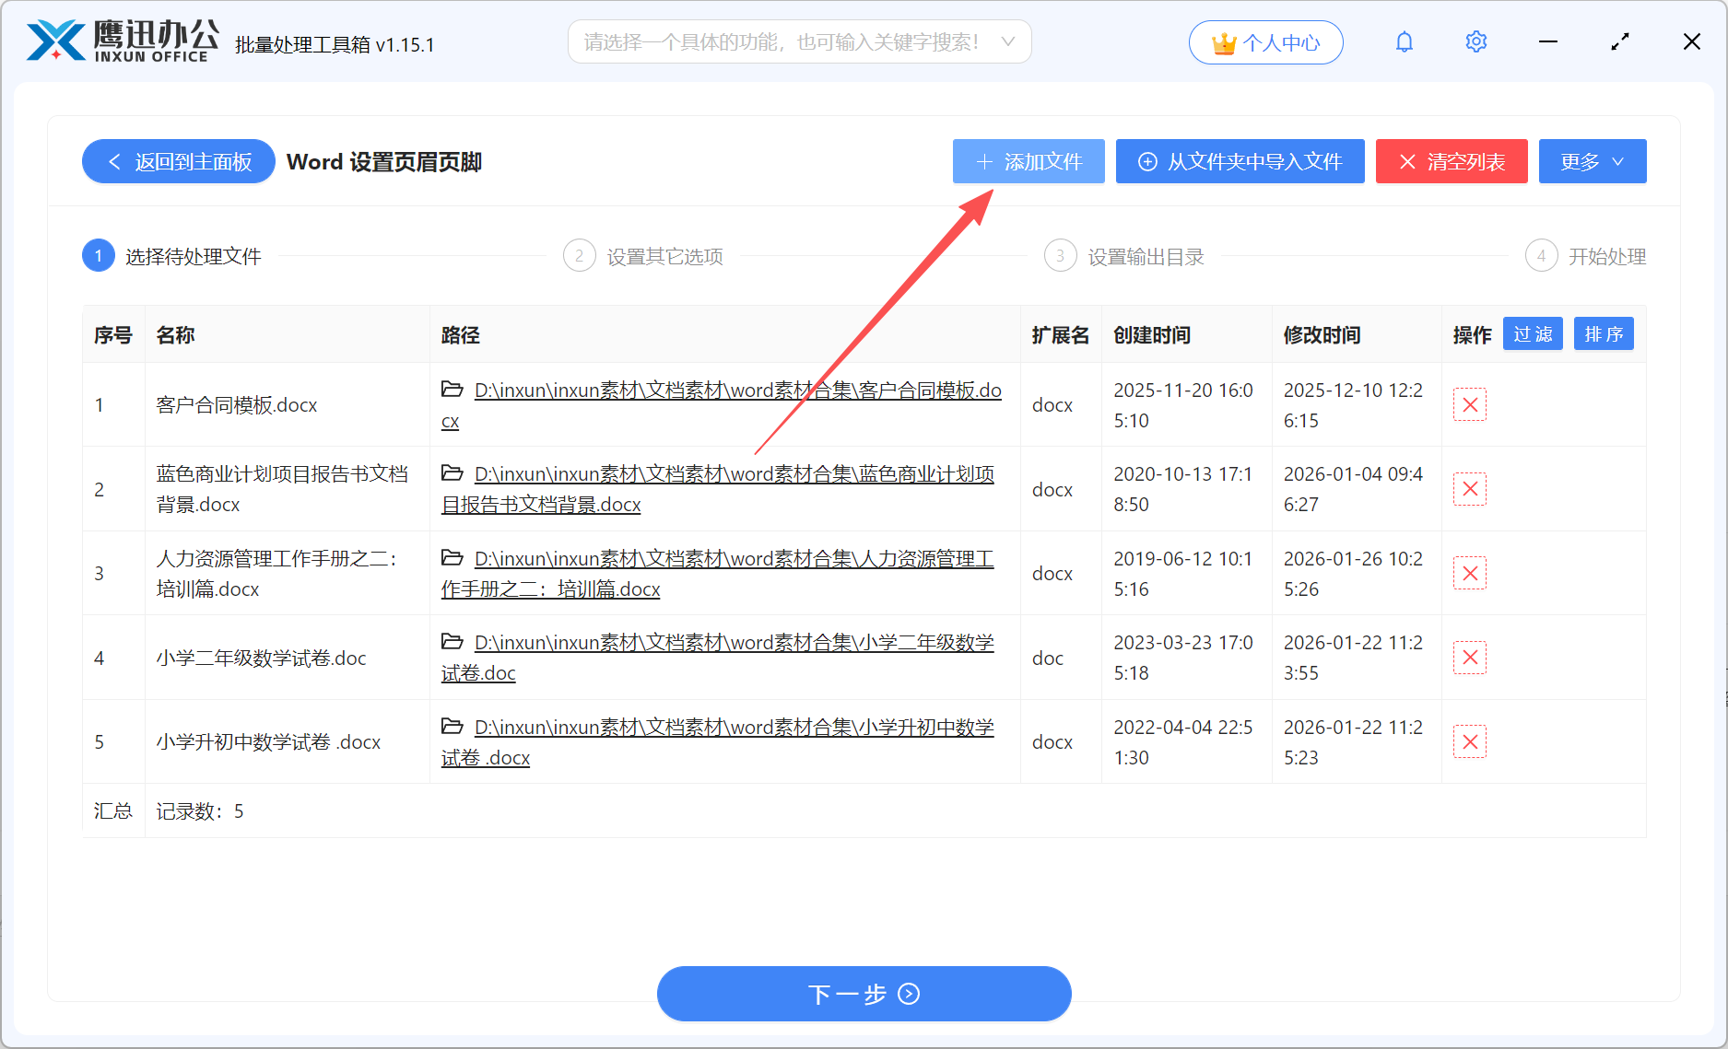Close the application window

tap(1692, 41)
